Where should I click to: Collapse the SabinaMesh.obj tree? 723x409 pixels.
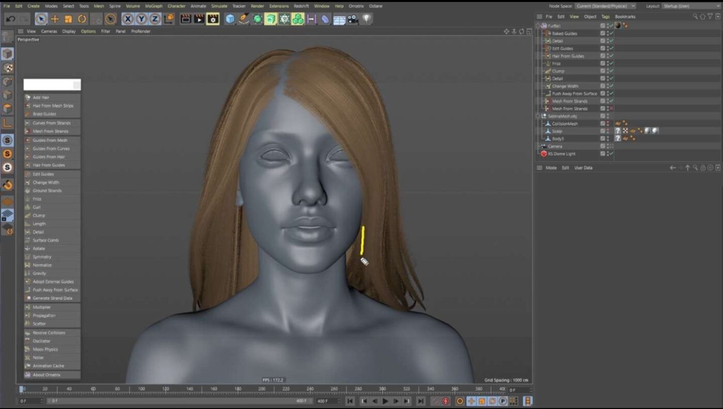538,116
